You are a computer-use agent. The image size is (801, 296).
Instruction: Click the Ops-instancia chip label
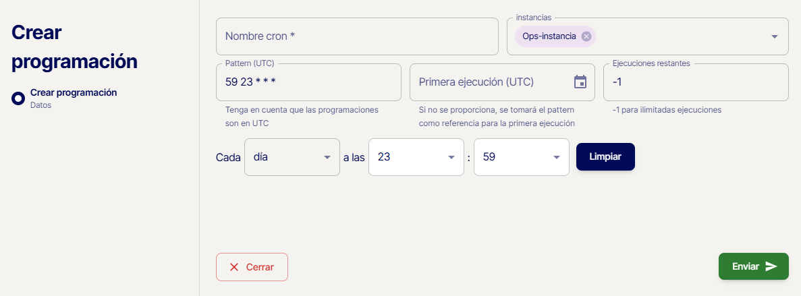(x=549, y=36)
